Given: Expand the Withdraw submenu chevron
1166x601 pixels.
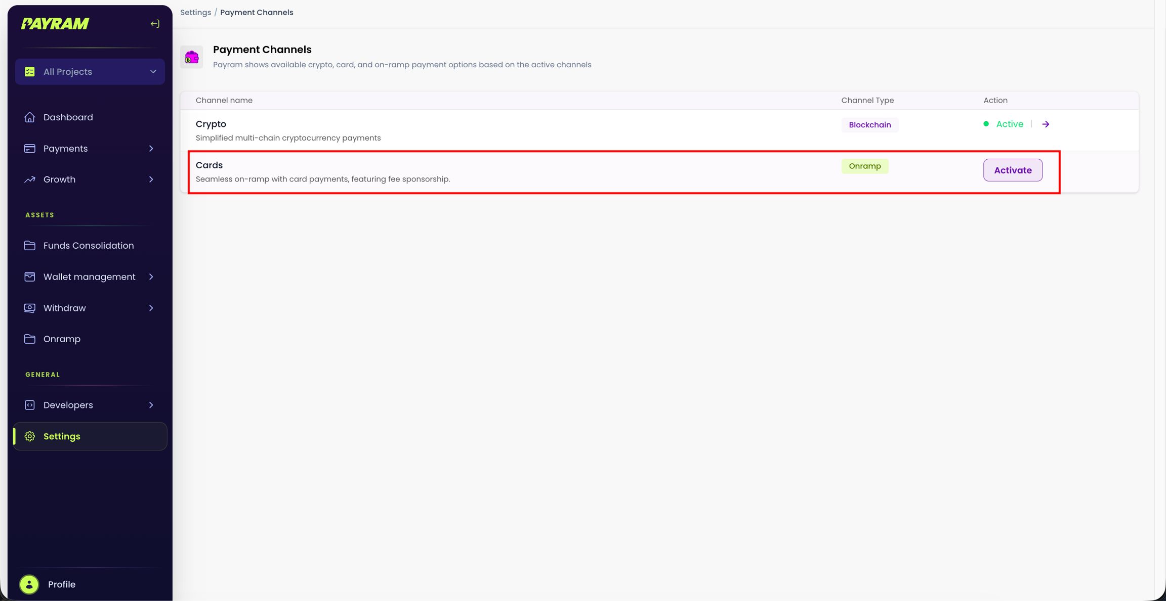Looking at the screenshot, I should coord(151,308).
